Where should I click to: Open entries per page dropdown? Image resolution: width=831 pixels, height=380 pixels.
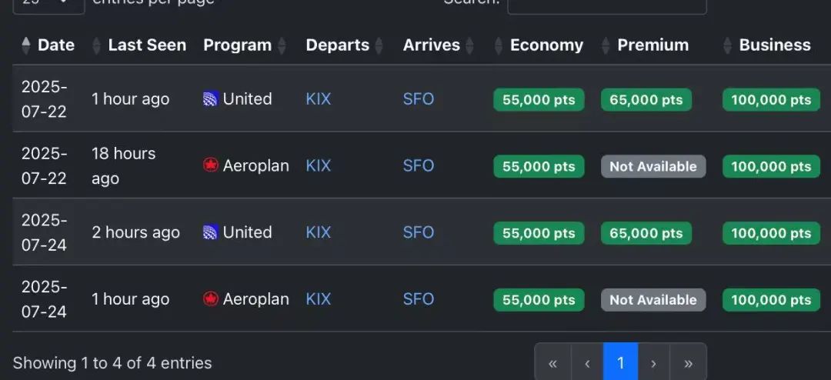pyautogui.click(x=48, y=4)
